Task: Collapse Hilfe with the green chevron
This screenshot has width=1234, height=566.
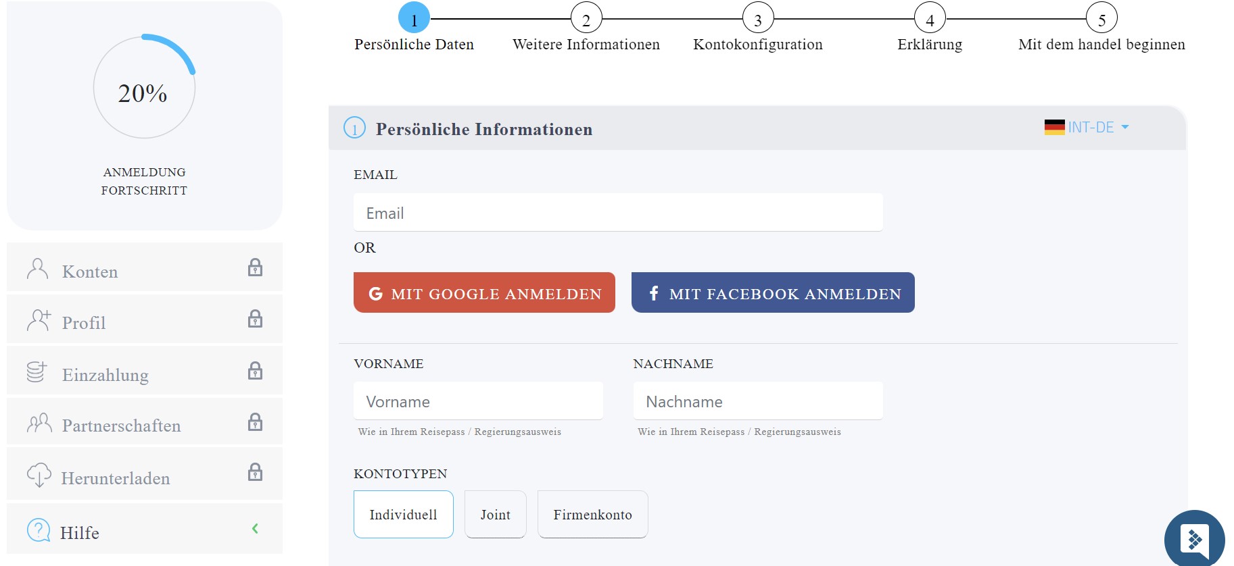Action: [x=255, y=528]
